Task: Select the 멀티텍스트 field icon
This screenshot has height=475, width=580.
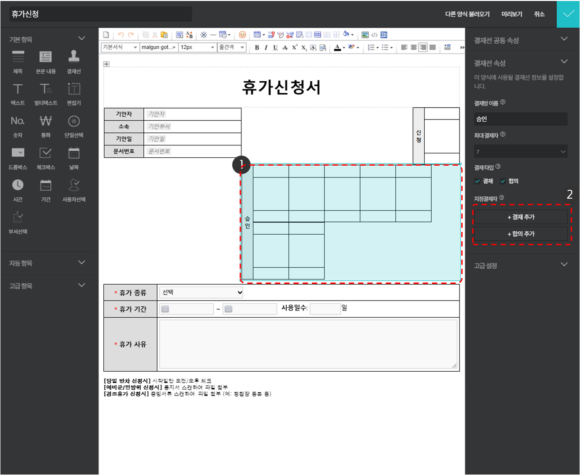Action: click(x=46, y=90)
